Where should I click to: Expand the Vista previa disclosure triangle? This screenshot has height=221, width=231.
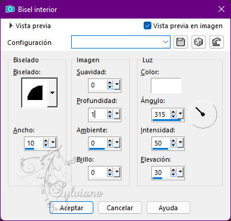(x=11, y=26)
